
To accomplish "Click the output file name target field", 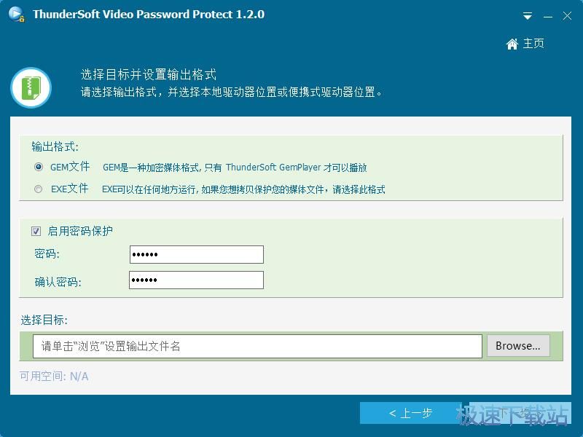I will (x=257, y=347).
